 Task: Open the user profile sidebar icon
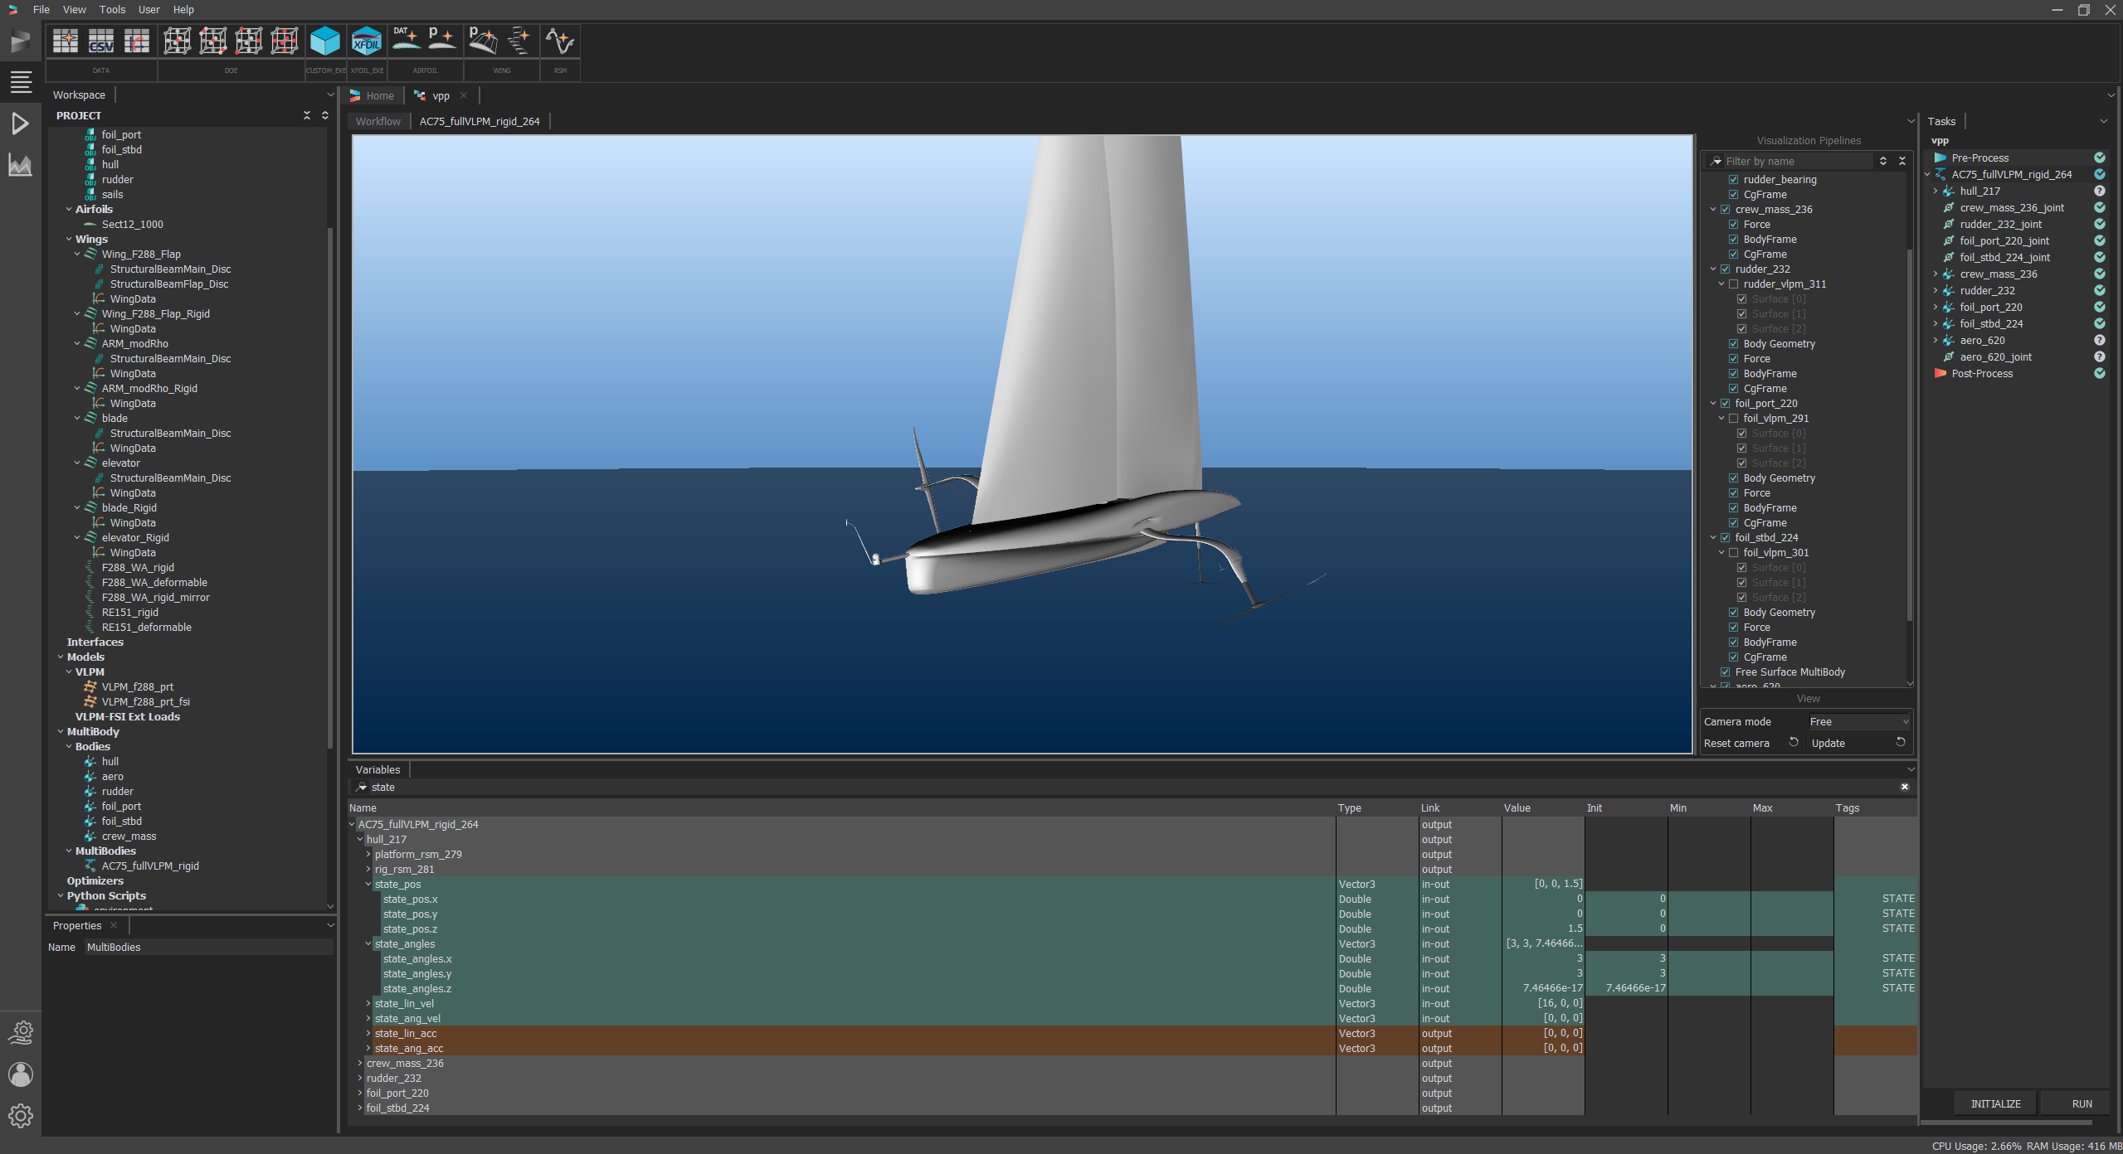(x=20, y=1074)
